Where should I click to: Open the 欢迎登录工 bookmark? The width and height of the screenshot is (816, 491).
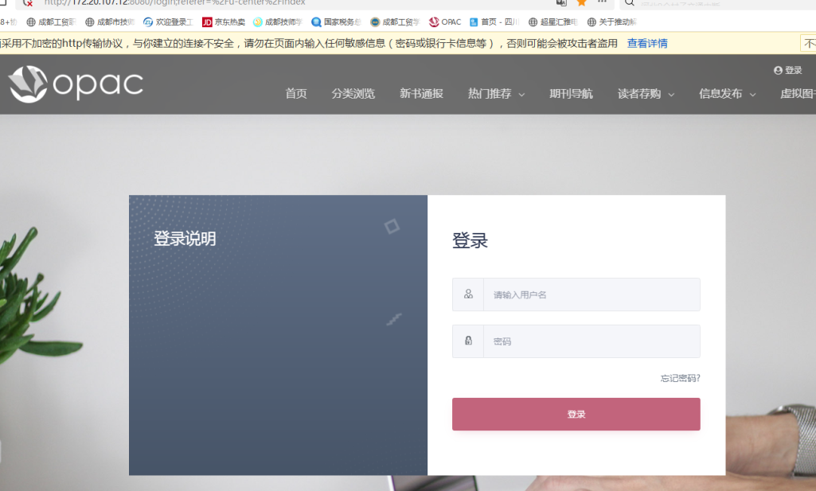click(168, 21)
